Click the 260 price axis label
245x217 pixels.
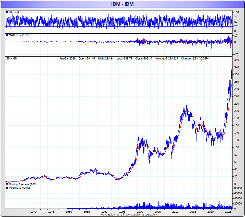(x=237, y=89)
